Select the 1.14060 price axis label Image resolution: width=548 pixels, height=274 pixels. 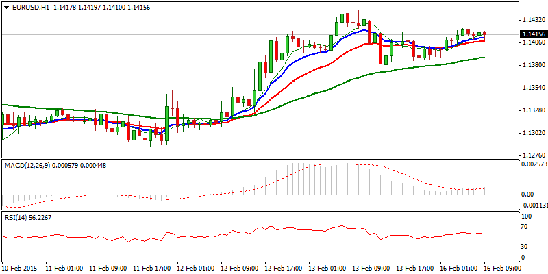point(534,42)
